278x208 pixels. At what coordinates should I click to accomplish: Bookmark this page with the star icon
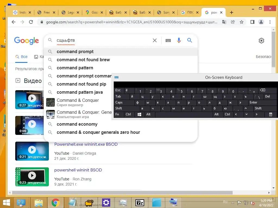[x=241, y=22]
